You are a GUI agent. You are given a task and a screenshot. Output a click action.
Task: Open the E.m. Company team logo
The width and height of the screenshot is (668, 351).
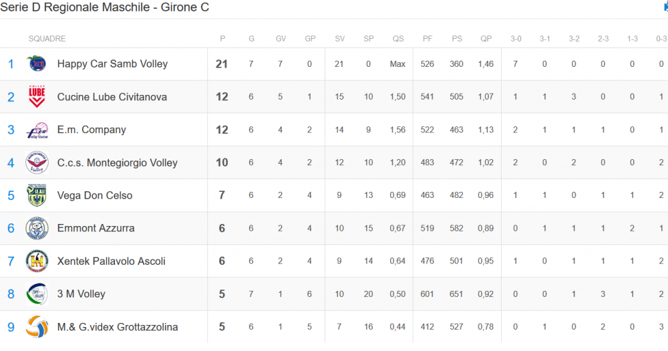(37, 130)
